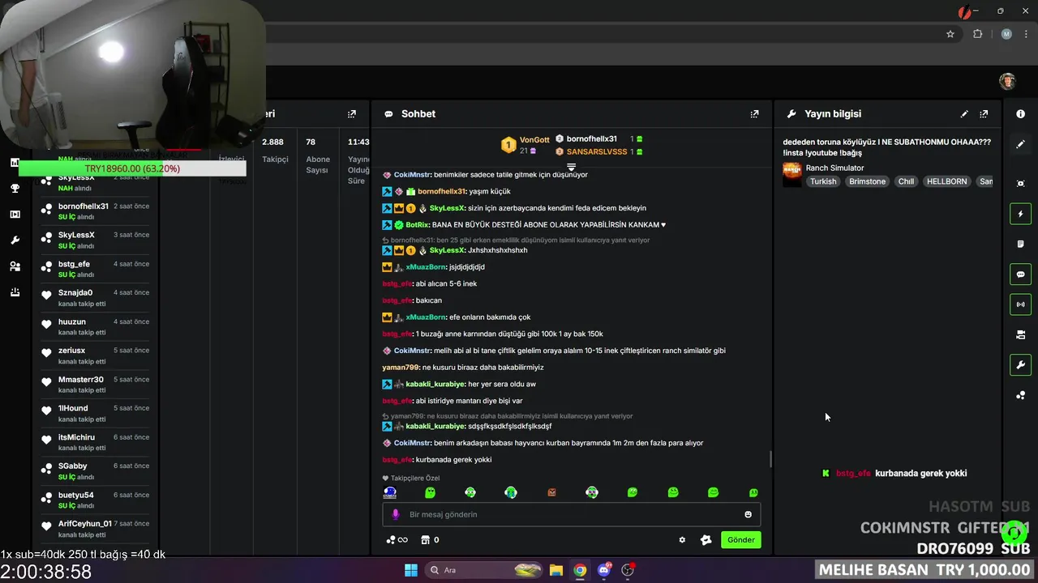Image resolution: width=1038 pixels, height=583 pixels.
Task: Bookmark this page with the star icon
Action: pos(950,34)
